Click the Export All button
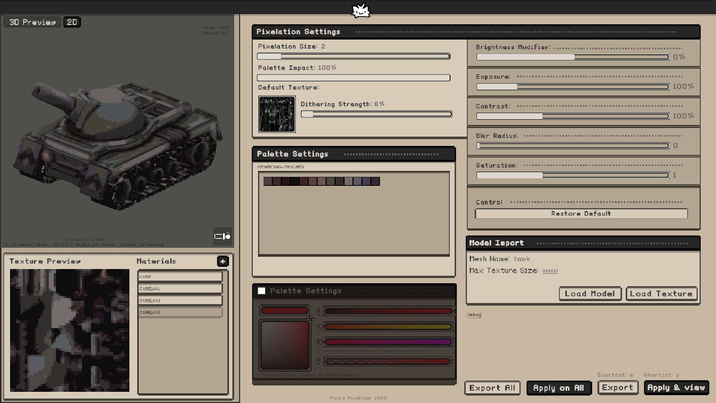The height and width of the screenshot is (403, 716). (492, 388)
